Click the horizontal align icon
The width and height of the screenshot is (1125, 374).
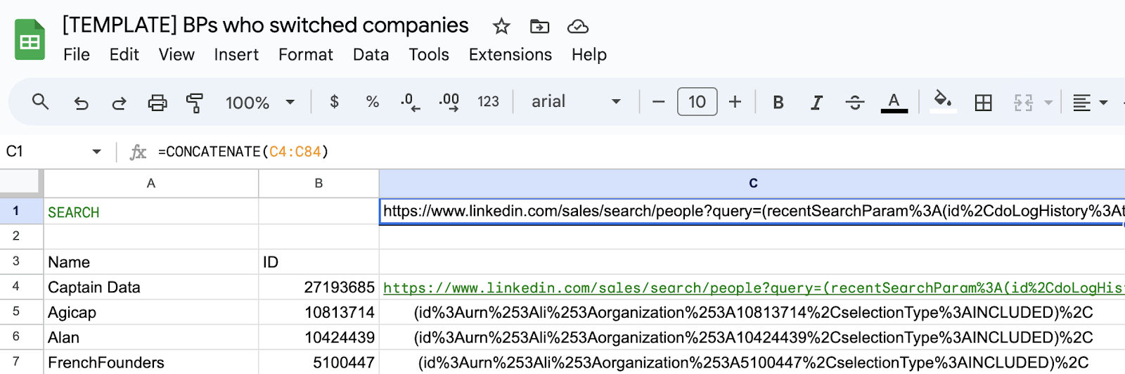[1081, 103]
